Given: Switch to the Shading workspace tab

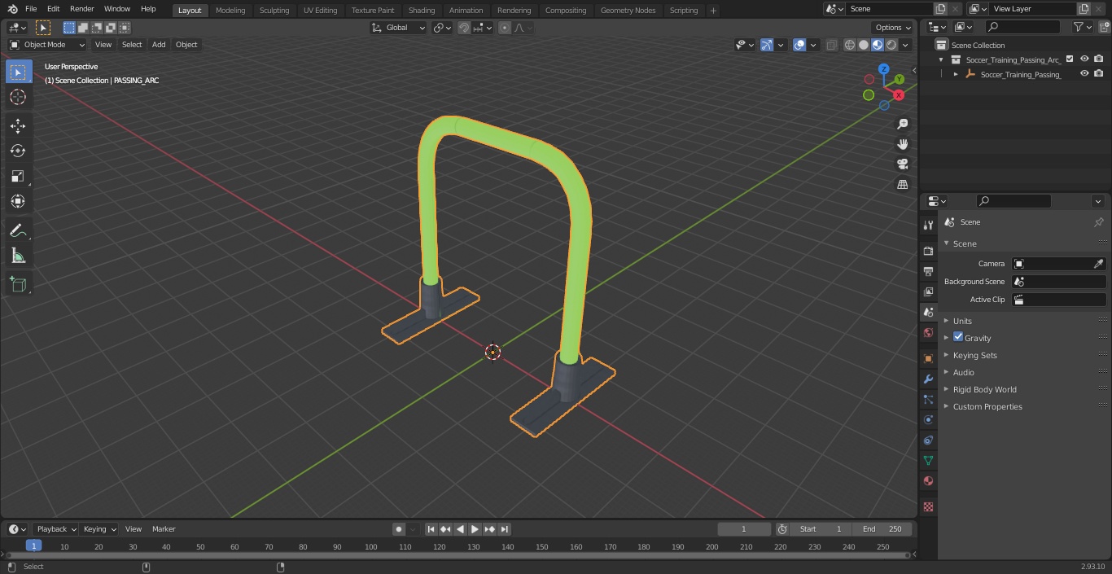Looking at the screenshot, I should tap(422, 11).
